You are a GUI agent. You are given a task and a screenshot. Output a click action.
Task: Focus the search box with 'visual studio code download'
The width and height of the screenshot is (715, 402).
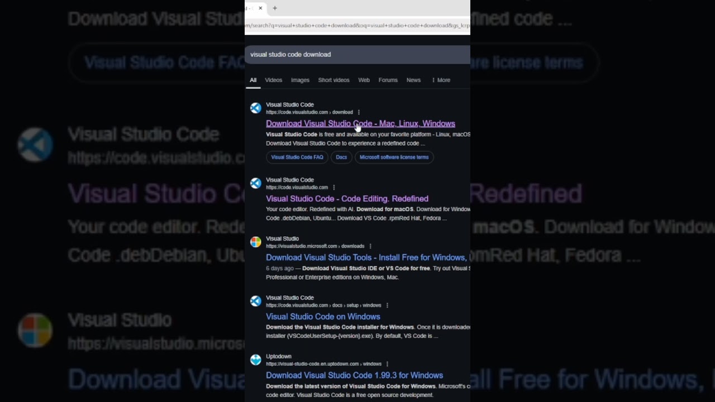tap(357, 55)
